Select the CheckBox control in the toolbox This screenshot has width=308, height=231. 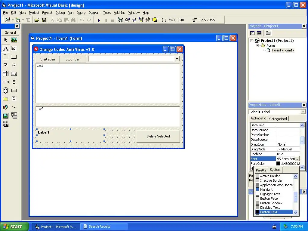click(6, 65)
